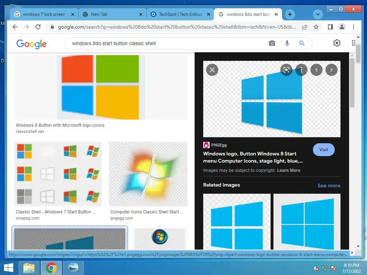This screenshot has height=275, width=367.
Task: Open the round Windows orb thumbnail
Action: [159, 239]
